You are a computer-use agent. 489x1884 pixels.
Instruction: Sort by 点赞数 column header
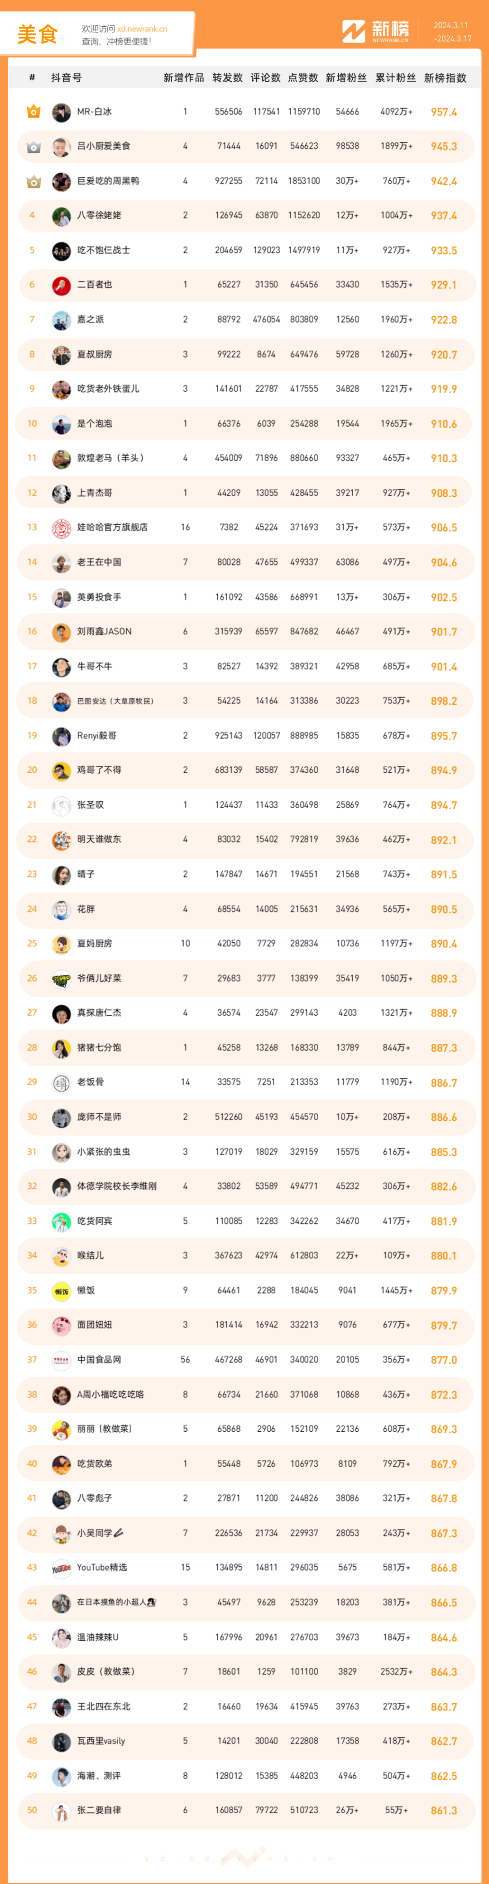(303, 78)
